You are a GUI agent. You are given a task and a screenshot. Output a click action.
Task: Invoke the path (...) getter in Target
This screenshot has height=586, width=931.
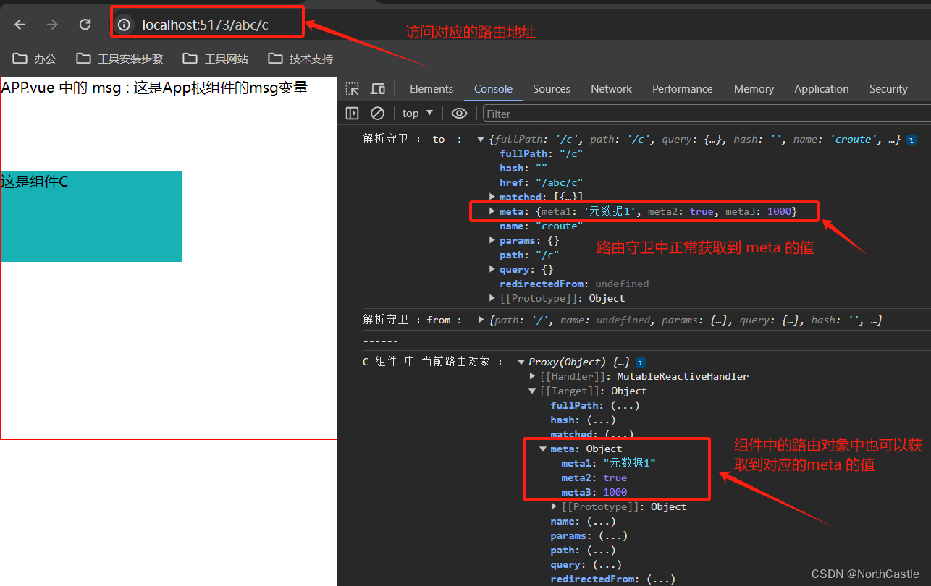[601, 550]
